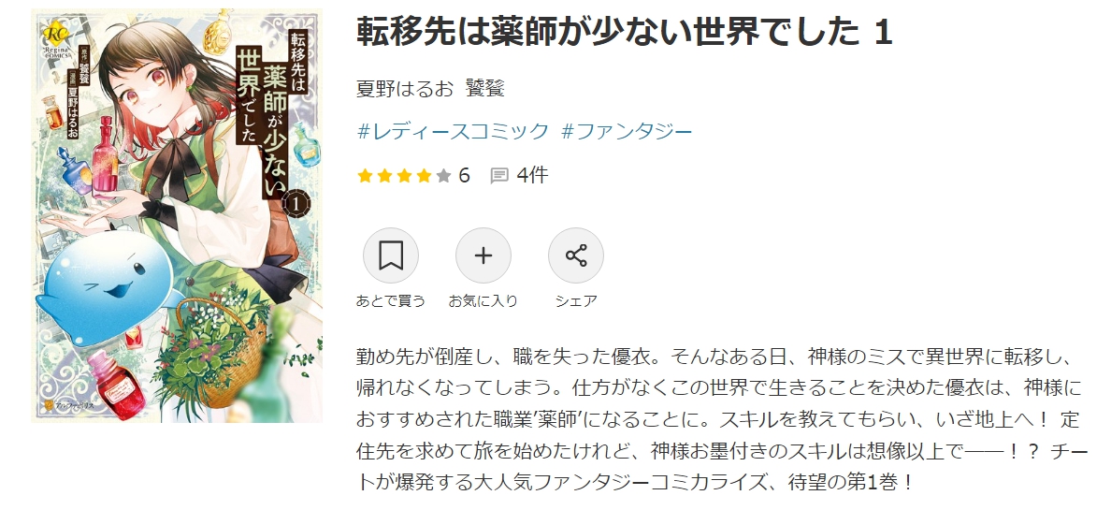
Task: Open author 夏野はるお's page
Action: point(405,88)
